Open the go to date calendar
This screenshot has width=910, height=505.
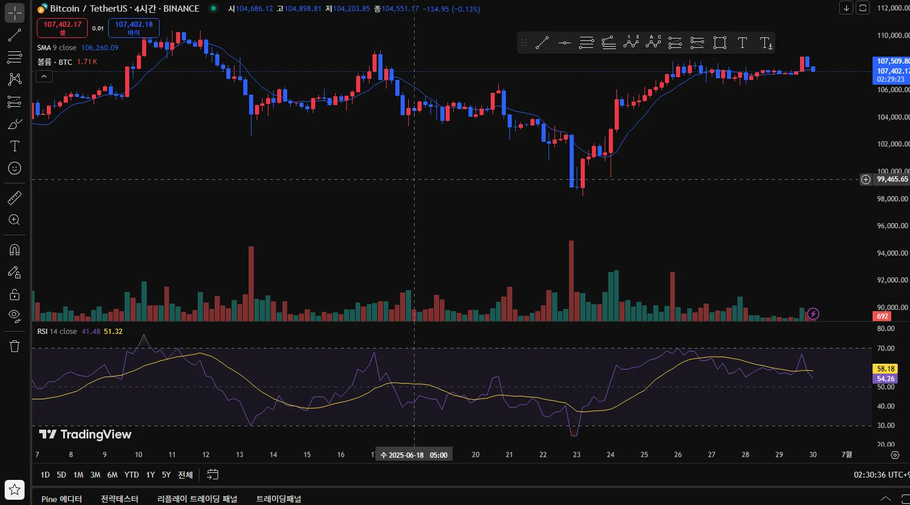click(x=213, y=475)
